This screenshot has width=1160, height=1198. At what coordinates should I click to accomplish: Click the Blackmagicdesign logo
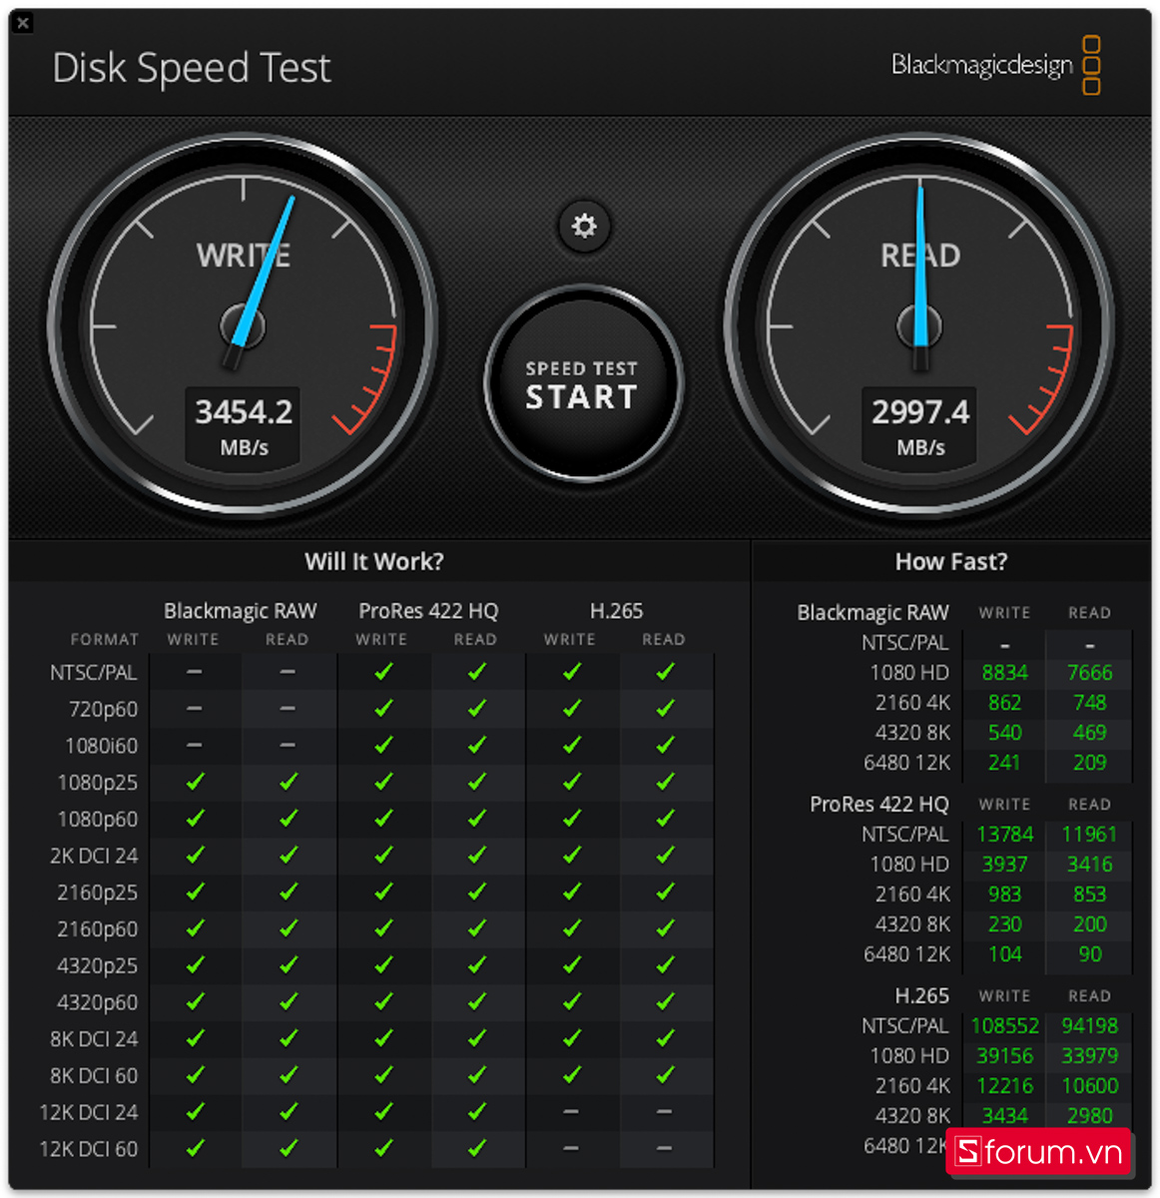point(980,63)
